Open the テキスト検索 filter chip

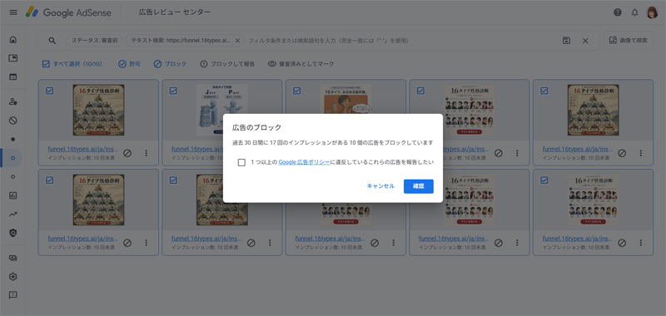coord(180,41)
